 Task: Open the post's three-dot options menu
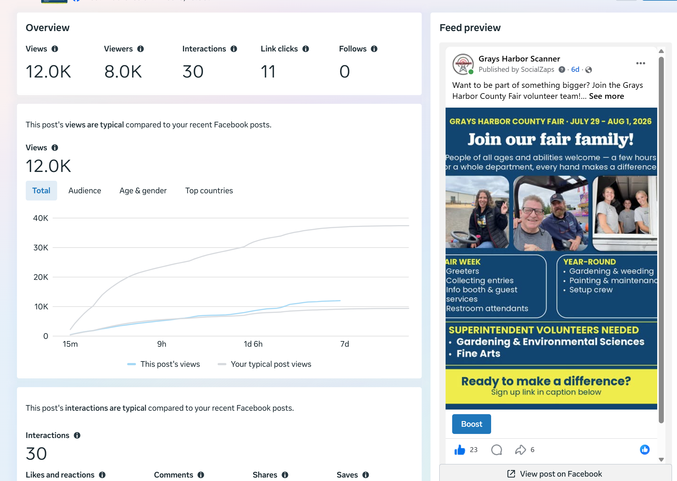point(641,63)
